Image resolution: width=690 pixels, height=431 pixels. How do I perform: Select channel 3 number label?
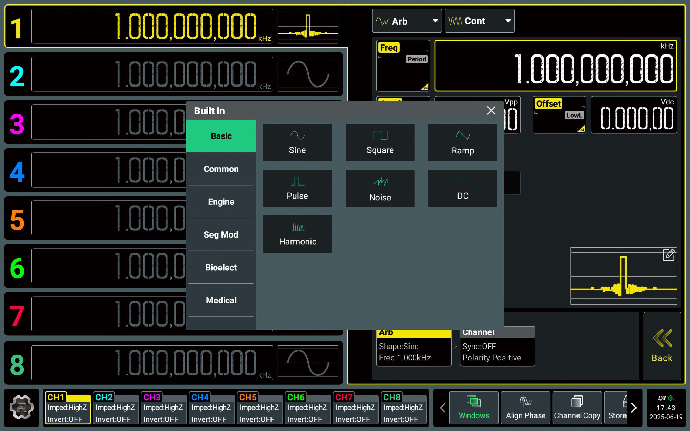(x=17, y=124)
